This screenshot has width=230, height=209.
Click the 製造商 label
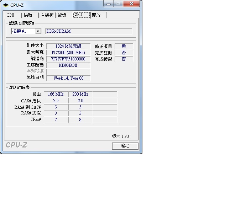tap(37, 59)
